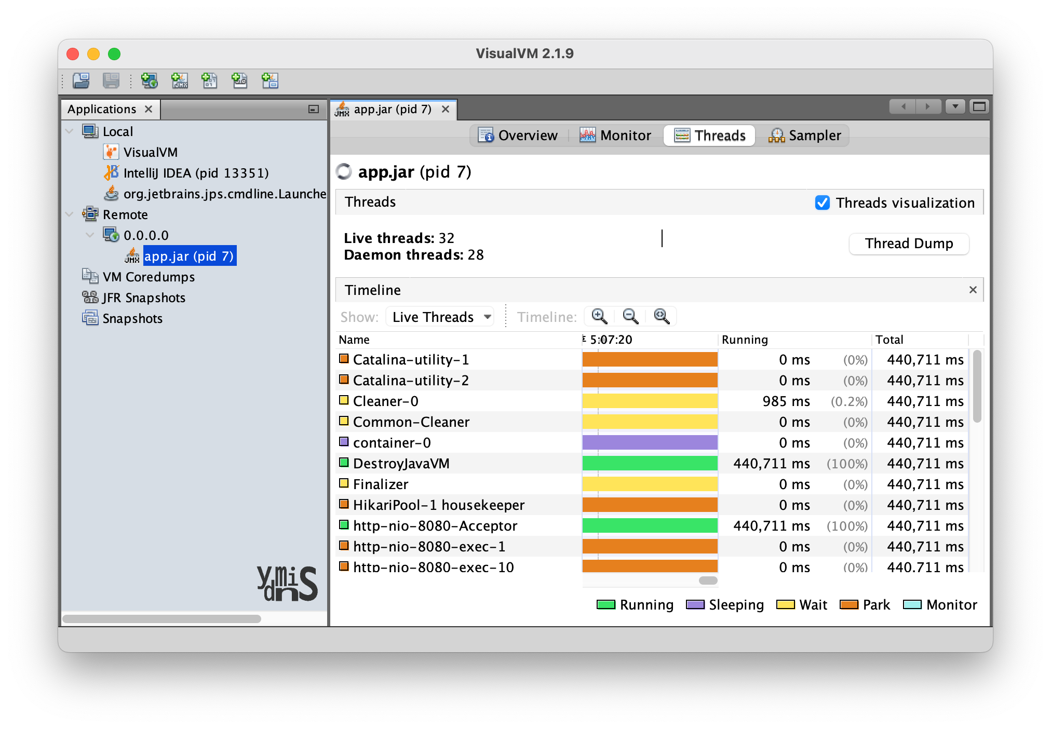This screenshot has width=1051, height=729.
Task: Select IntelliJ IDEA (pid 13351) in tree
Action: [x=196, y=173]
